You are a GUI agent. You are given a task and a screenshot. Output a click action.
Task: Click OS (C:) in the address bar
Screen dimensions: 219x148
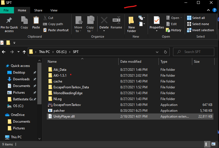(x=62, y=52)
